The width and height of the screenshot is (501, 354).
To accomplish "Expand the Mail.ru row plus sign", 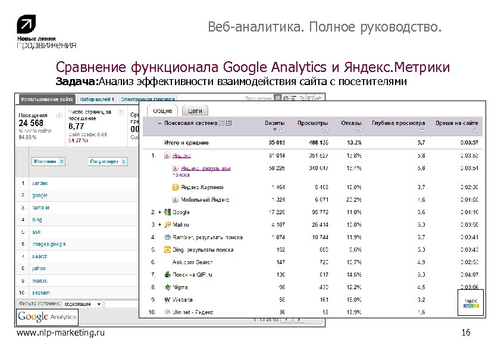I will 159,225.
